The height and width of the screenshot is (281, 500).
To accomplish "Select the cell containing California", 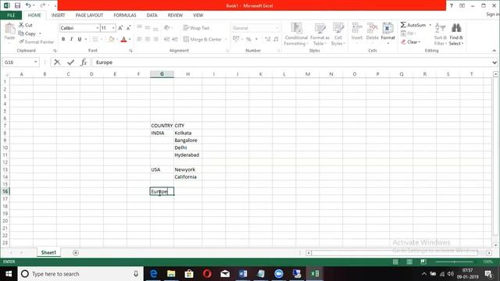I will pyautogui.click(x=187, y=177).
